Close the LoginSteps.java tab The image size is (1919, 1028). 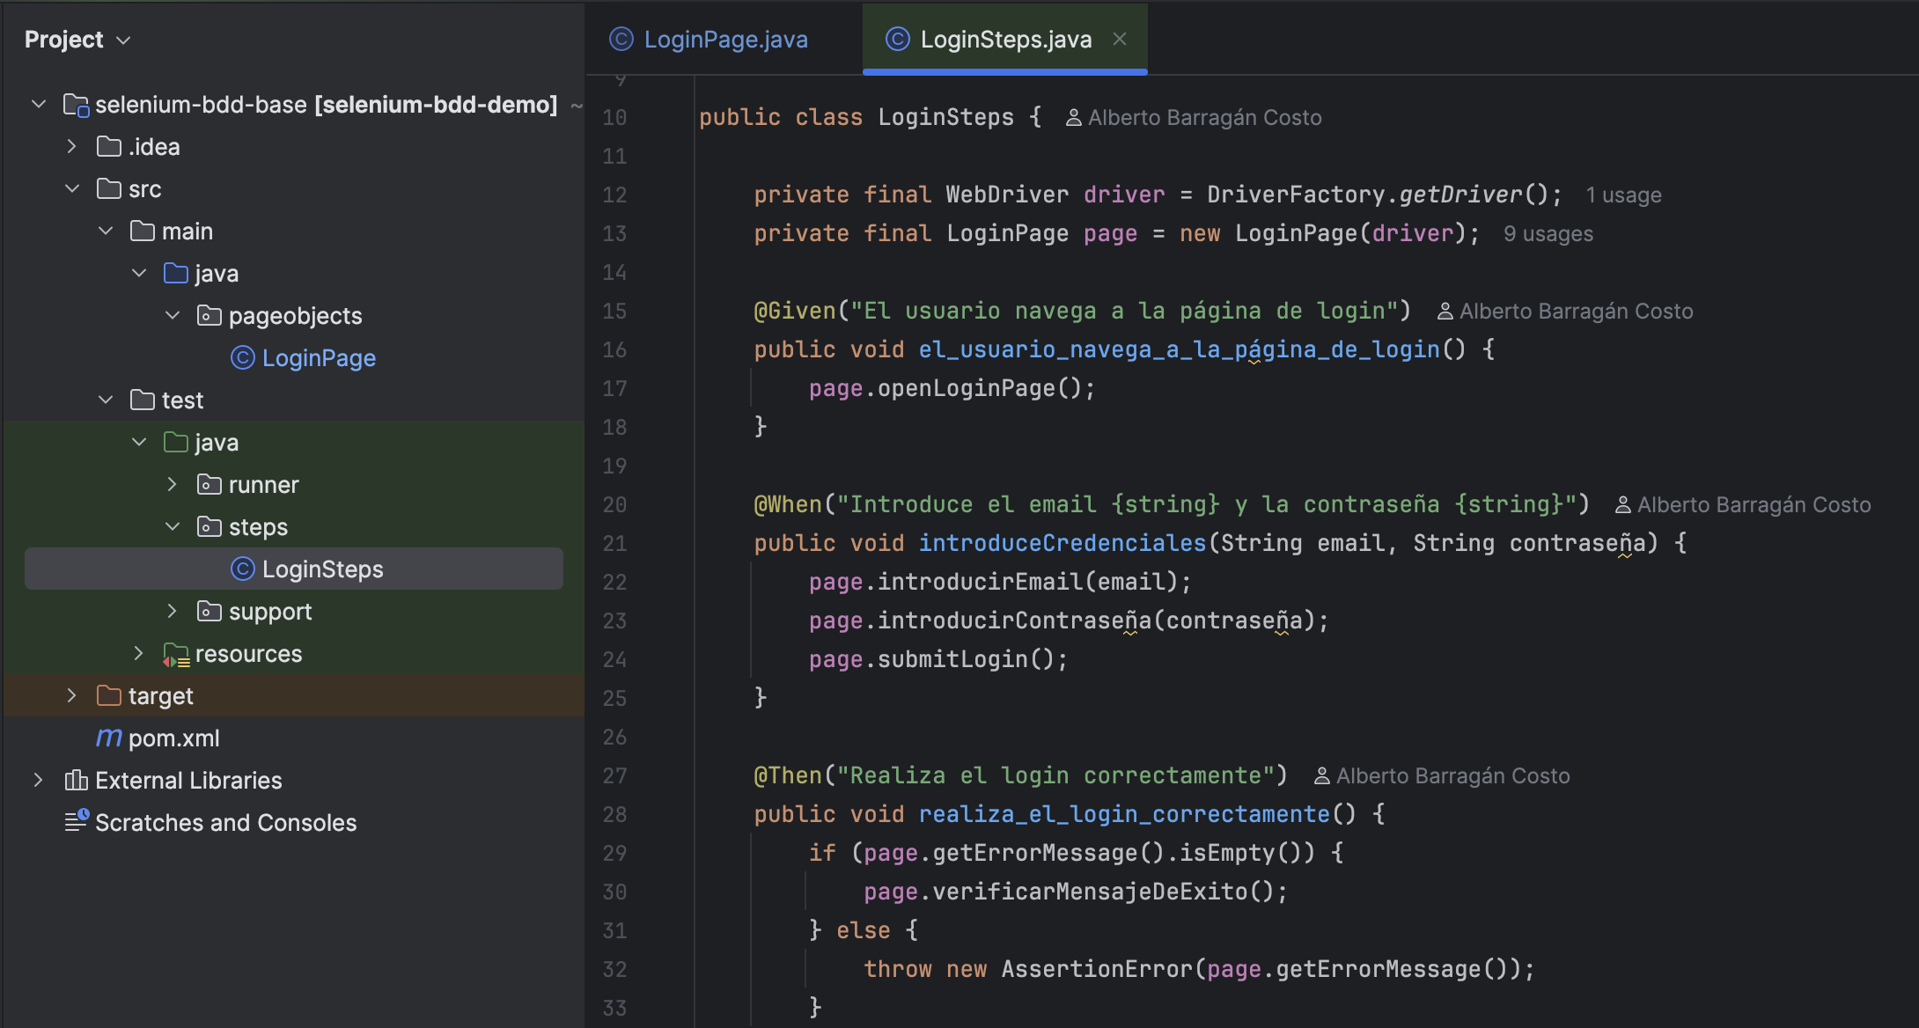[1120, 40]
